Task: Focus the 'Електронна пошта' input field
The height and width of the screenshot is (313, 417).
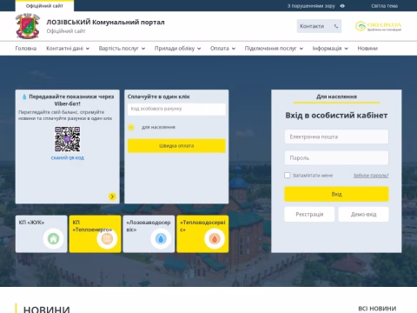Action: (x=336, y=137)
